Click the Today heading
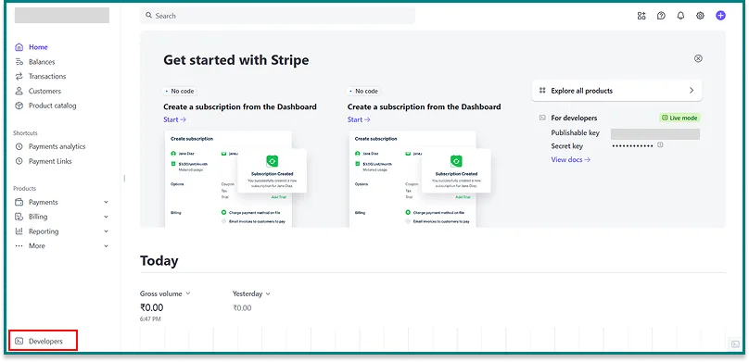Image resolution: width=749 pixels, height=362 pixels. point(159,261)
